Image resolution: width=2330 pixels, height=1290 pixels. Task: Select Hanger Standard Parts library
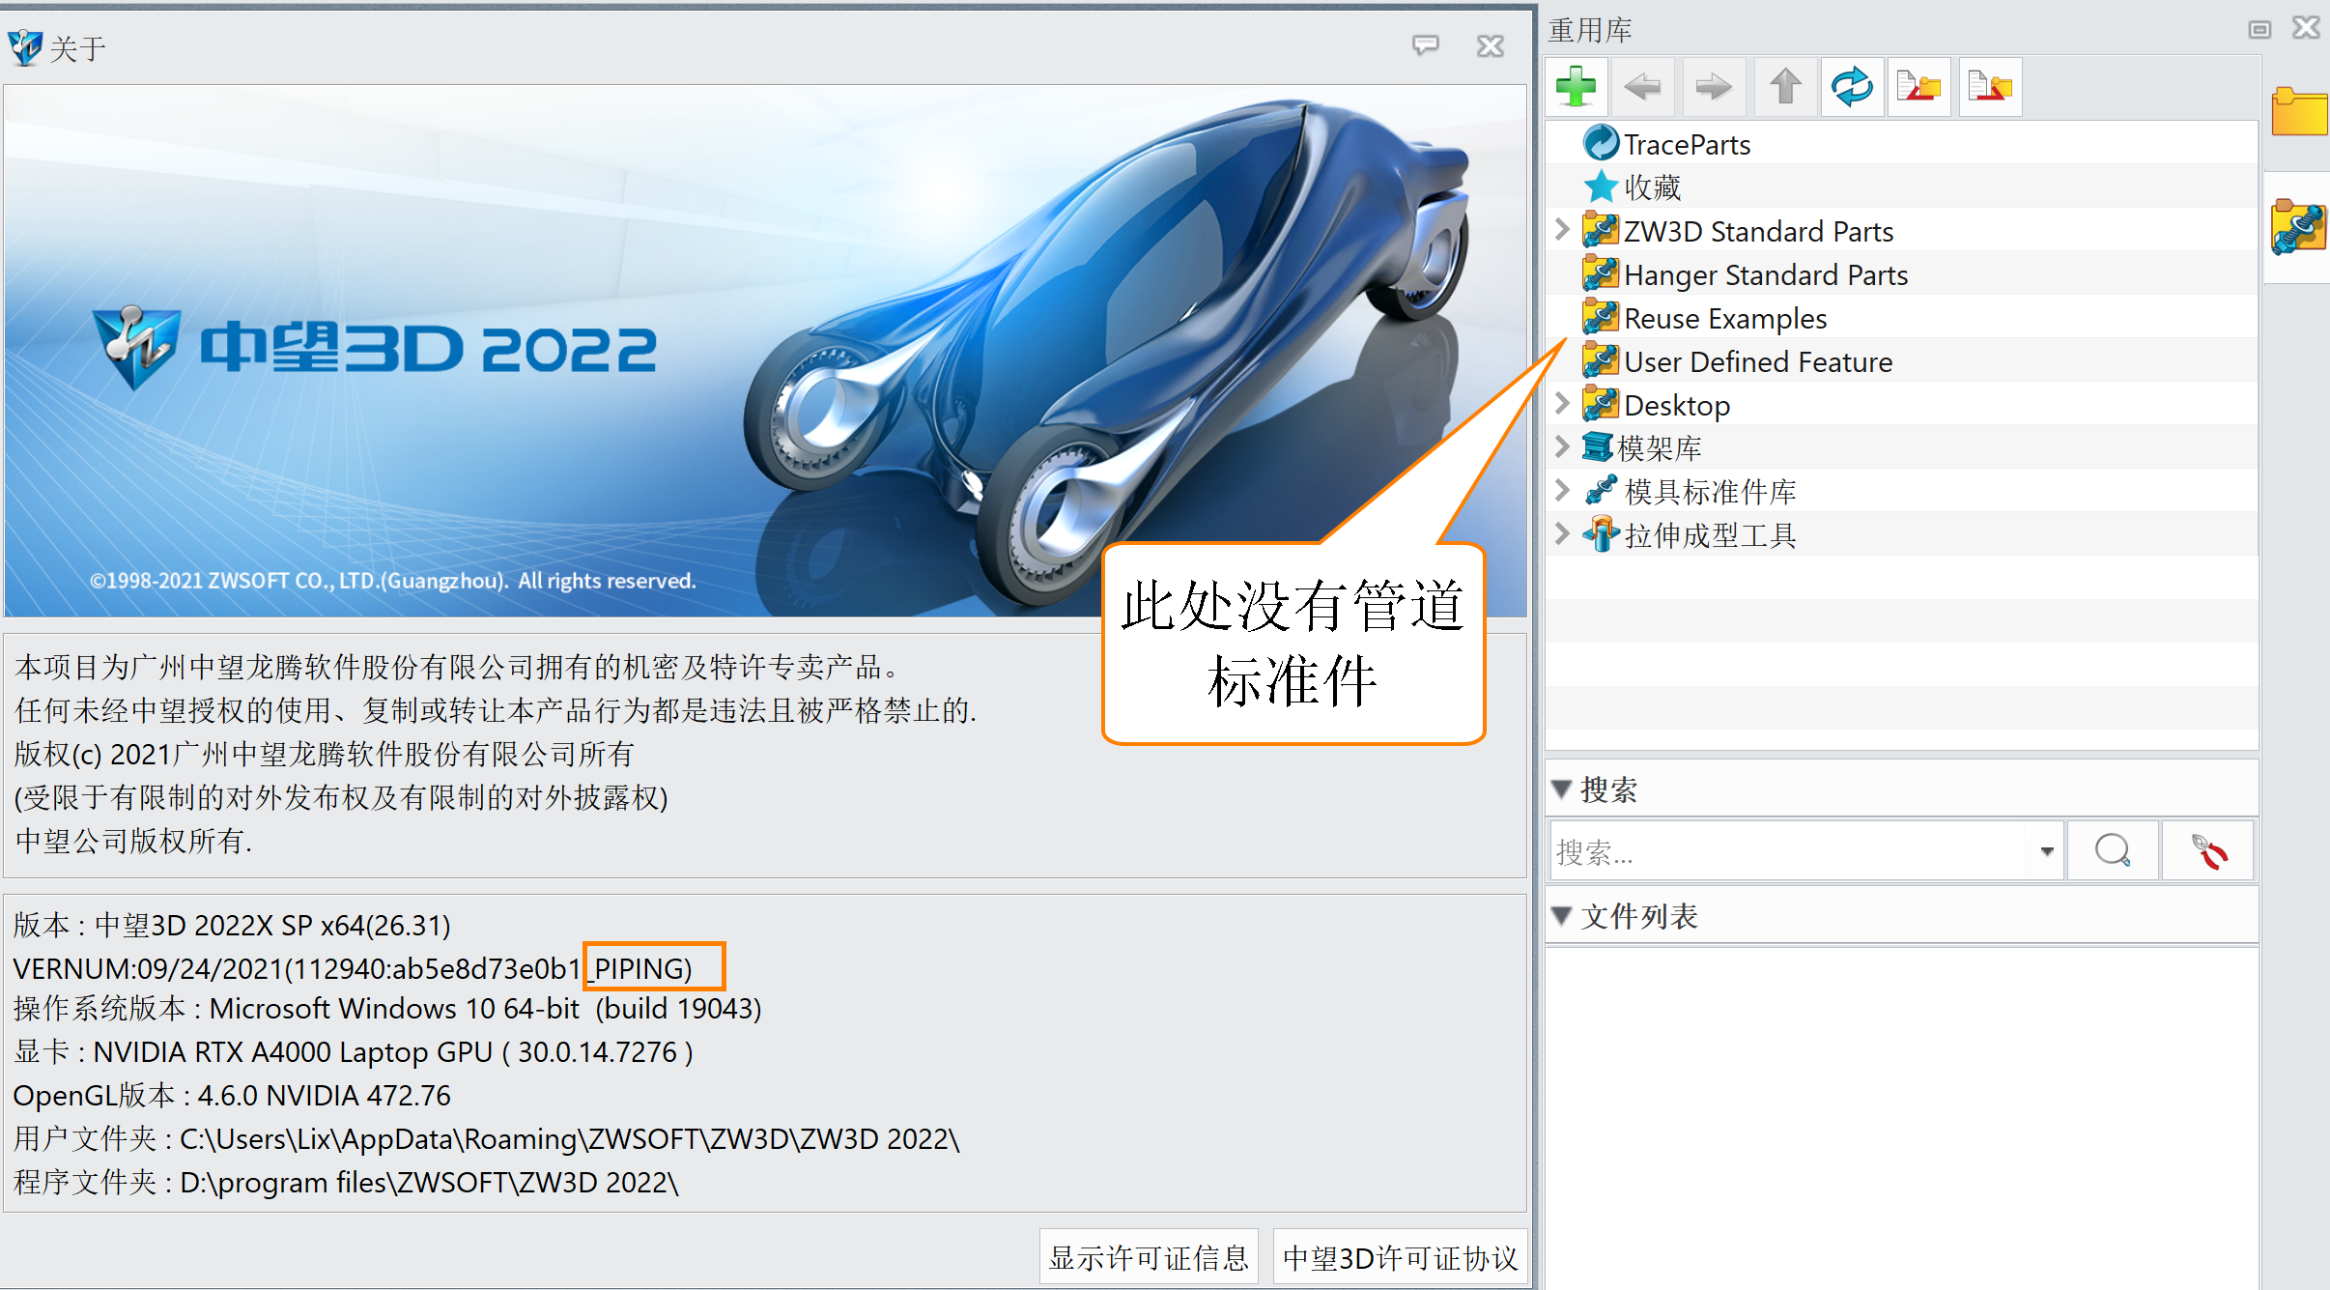pos(1765,274)
